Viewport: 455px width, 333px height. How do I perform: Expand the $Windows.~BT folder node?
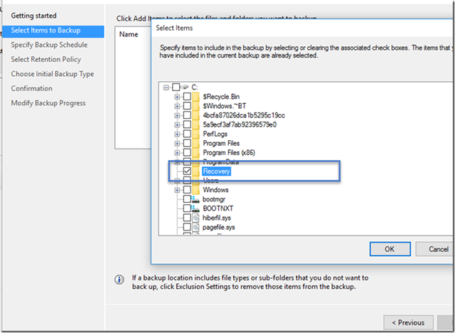(x=177, y=105)
